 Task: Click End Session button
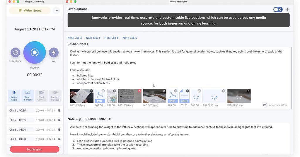35,149
